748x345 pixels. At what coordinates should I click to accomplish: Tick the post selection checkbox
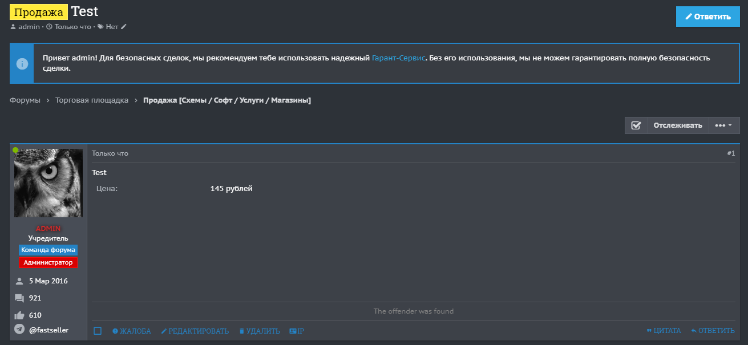point(98,331)
